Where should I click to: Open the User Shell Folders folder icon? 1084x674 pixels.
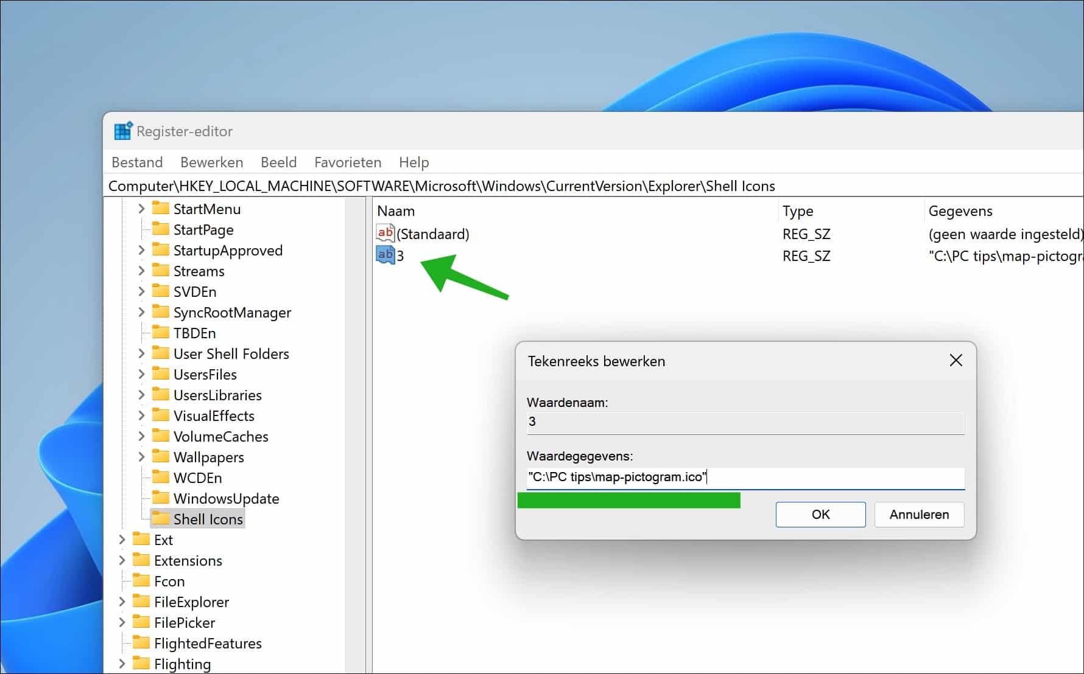tap(161, 353)
